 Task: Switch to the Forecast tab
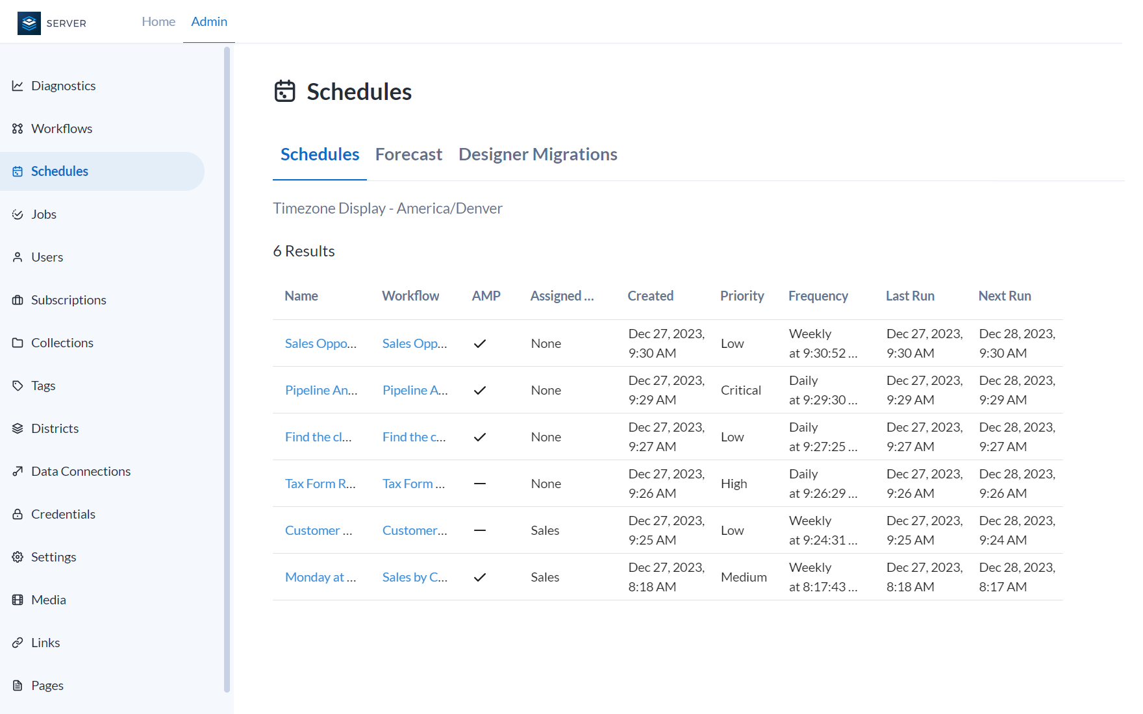[408, 154]
